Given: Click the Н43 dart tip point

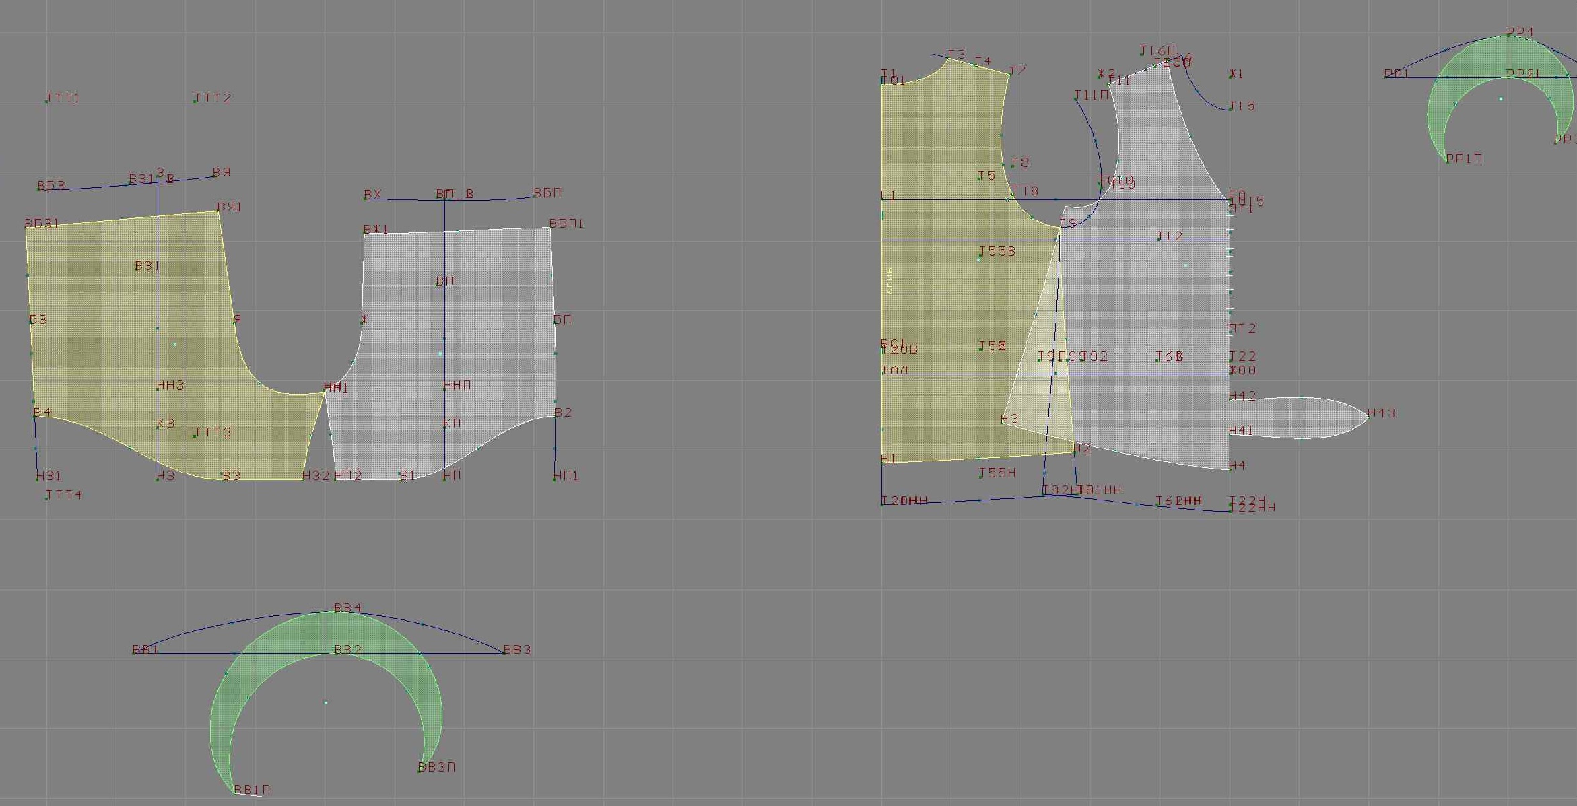Looking at the screenshot, I should click(x=1368, y=417).
